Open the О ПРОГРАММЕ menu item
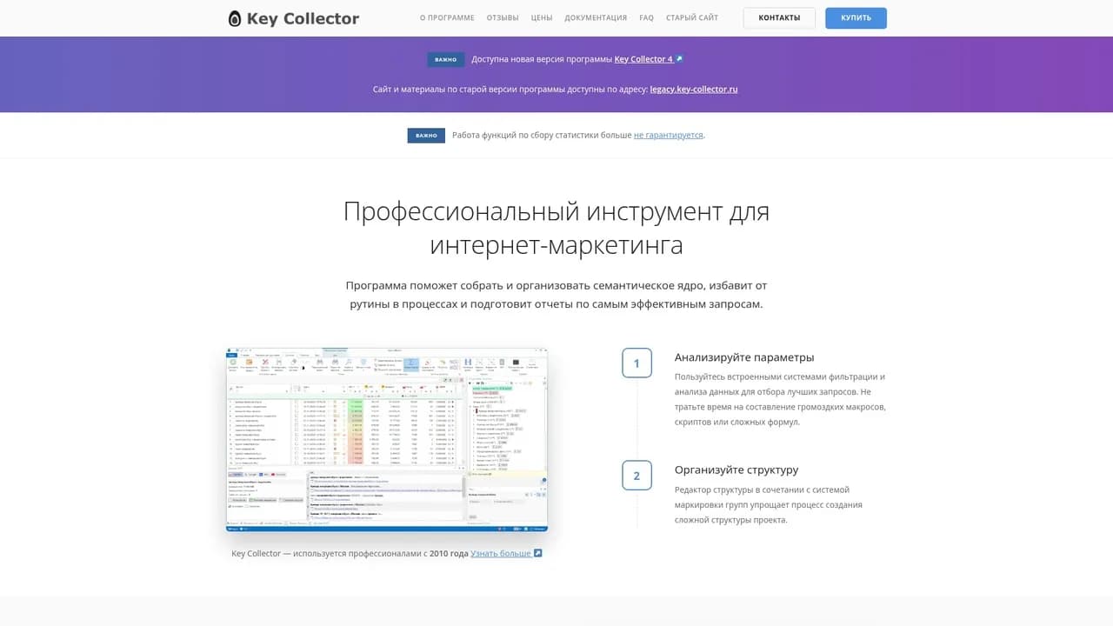The image size is (1113, 626). pos(447,17)
